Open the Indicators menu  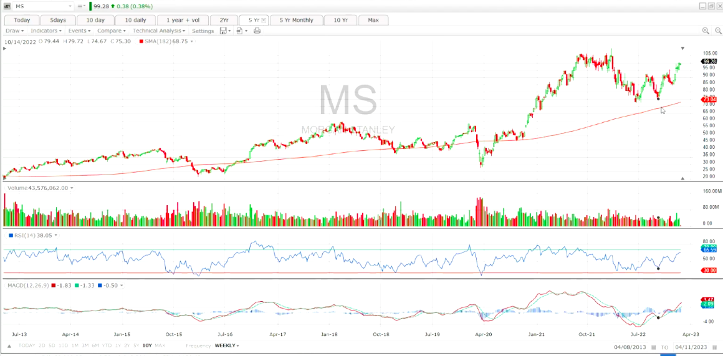tap(46, 31)
